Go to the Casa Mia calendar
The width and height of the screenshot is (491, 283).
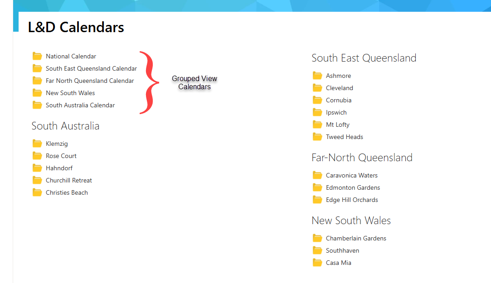pos(339,263)
